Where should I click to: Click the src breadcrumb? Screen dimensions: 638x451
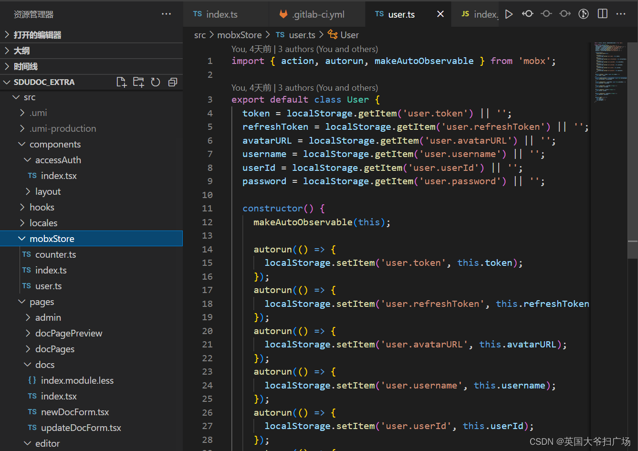pyautogui.click(x=200, y=35)
